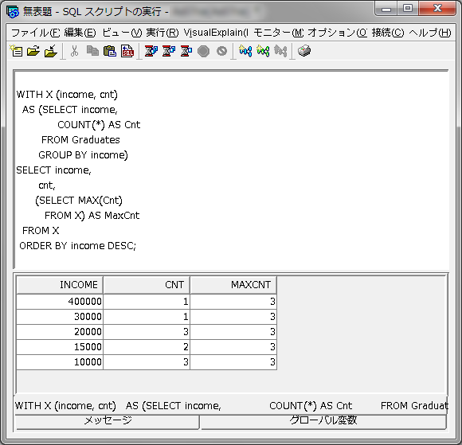Viewport: 462px width, 445px height.
Task: Click the Copy toolbar icon
Action: click(x=92, y=51)
